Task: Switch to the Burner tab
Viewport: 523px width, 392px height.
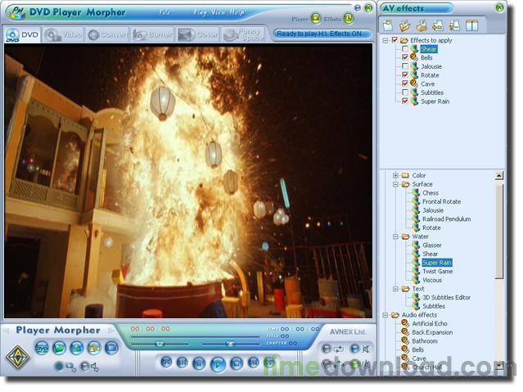Action: point(153,34)
